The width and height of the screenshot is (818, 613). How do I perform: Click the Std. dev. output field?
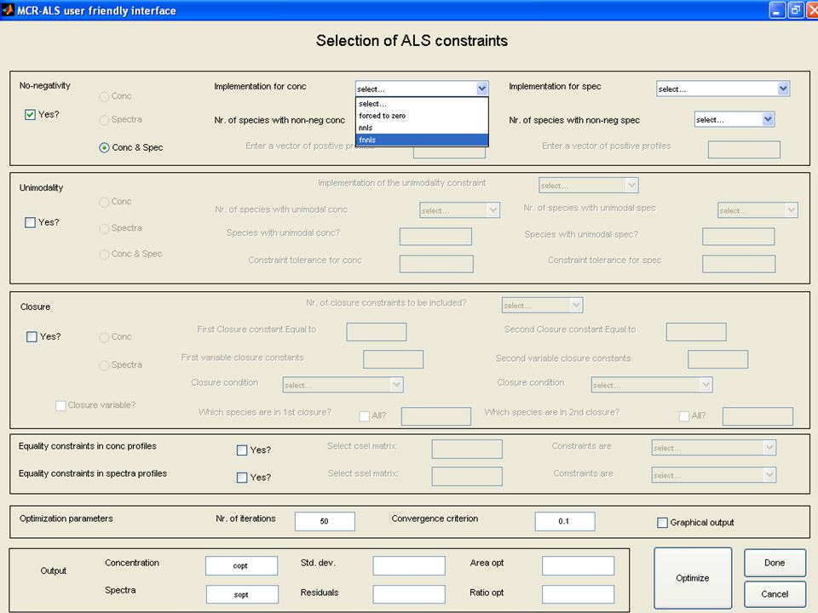tap(409, 565)
